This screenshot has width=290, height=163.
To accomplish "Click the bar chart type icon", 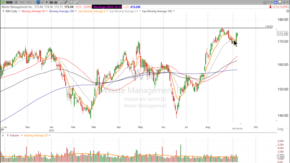I will (56, 2).
